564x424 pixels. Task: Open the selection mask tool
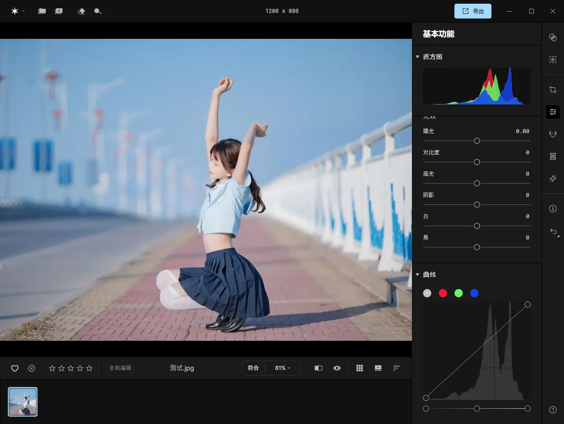tap(552, 60)
